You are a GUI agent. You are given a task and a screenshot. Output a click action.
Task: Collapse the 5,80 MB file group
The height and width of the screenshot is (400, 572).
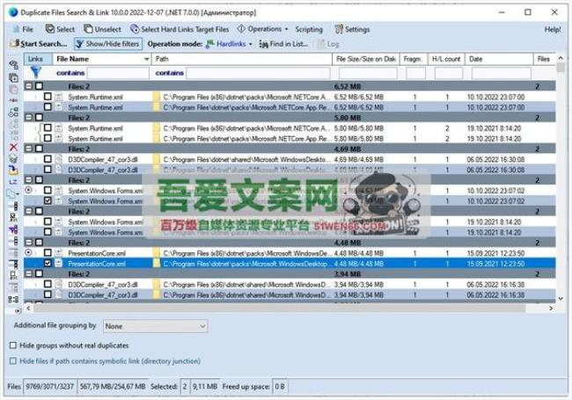pos(28,117)
